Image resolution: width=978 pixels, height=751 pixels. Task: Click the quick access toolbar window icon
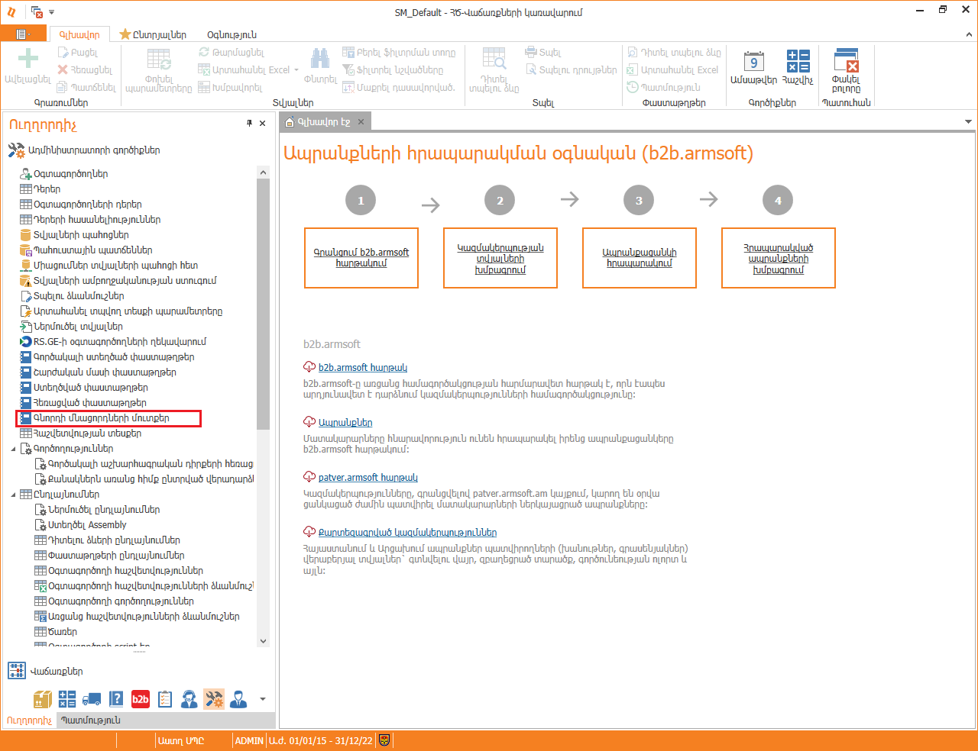[37, 12]
